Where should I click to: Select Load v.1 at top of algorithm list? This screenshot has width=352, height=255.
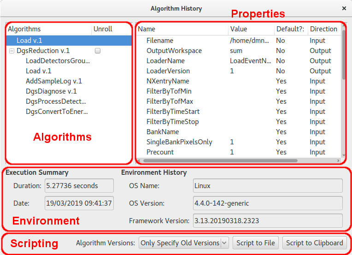(30, 41)
